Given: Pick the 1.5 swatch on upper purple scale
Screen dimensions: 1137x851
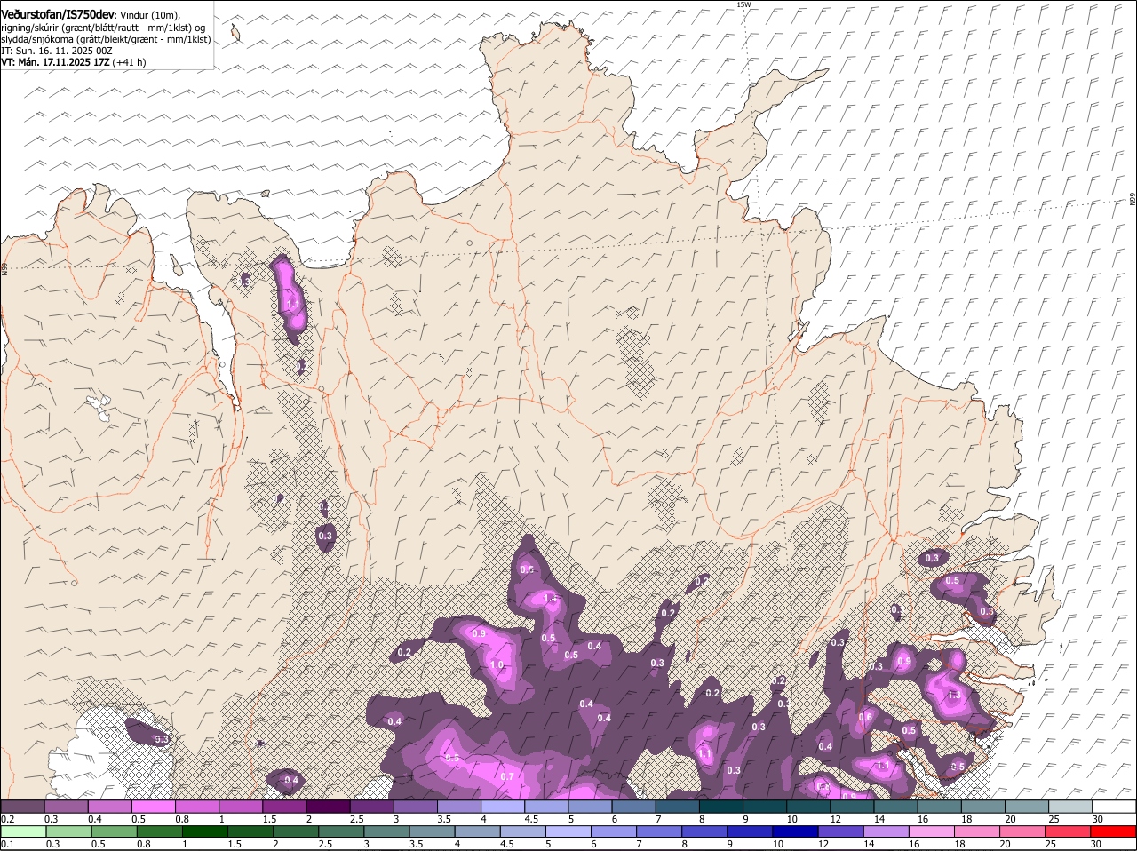Looking at the screenshot, I should tap(284, 806).
